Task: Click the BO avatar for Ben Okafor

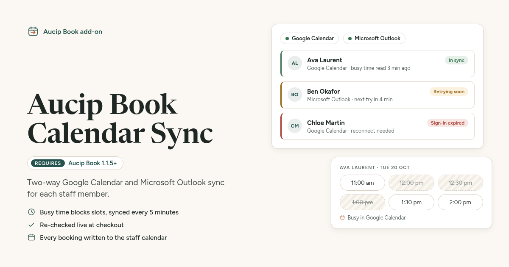Action: [295, 95]
